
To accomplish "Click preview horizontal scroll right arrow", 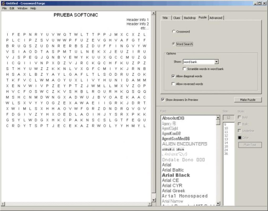I will [150, 204].
